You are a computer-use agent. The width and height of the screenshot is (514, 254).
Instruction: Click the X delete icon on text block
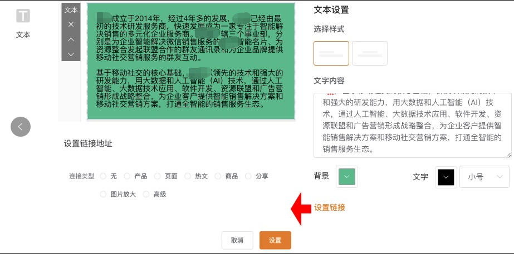tap(71, 24)
